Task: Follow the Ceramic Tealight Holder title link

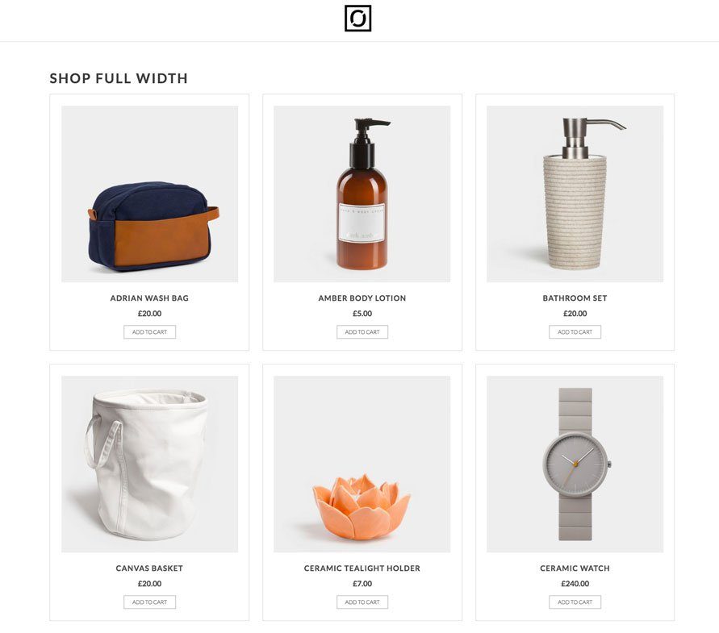Action: 362,568
